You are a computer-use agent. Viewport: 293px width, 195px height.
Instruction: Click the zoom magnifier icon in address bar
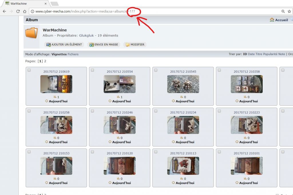point(283,11)
